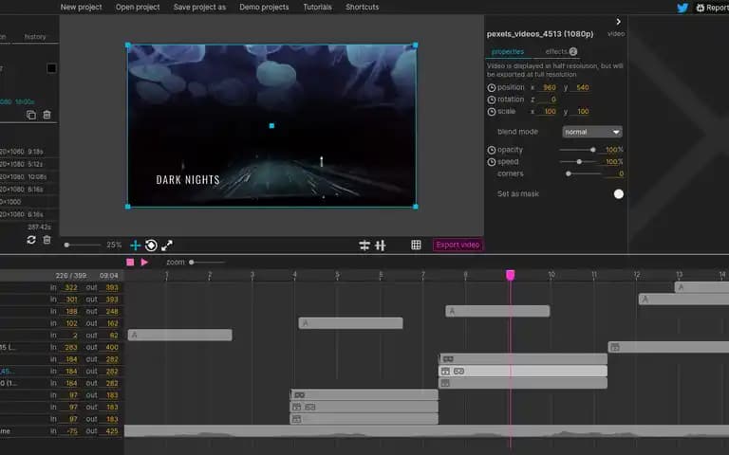Click the vertical align center icon
729x455 pixels.
pyautogui.click(x=381, y=246)
